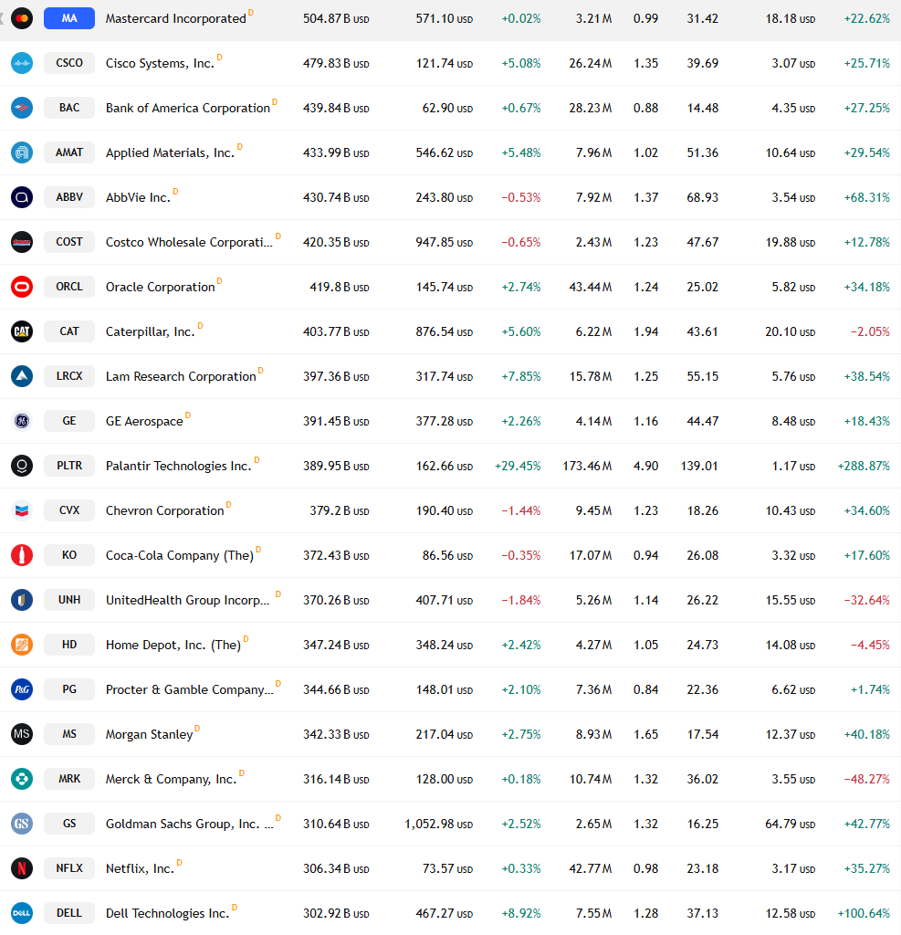Click the Applied Materials logo icon

pyautogui.click(x=22, y=152)
